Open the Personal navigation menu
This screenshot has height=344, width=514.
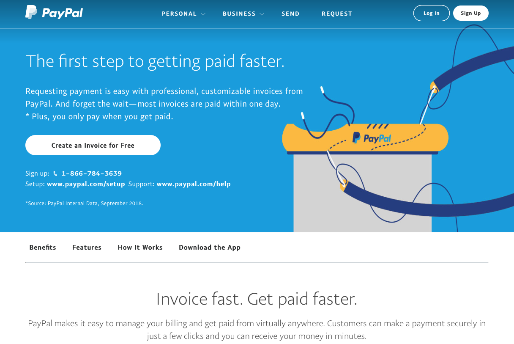coord(179,14)
